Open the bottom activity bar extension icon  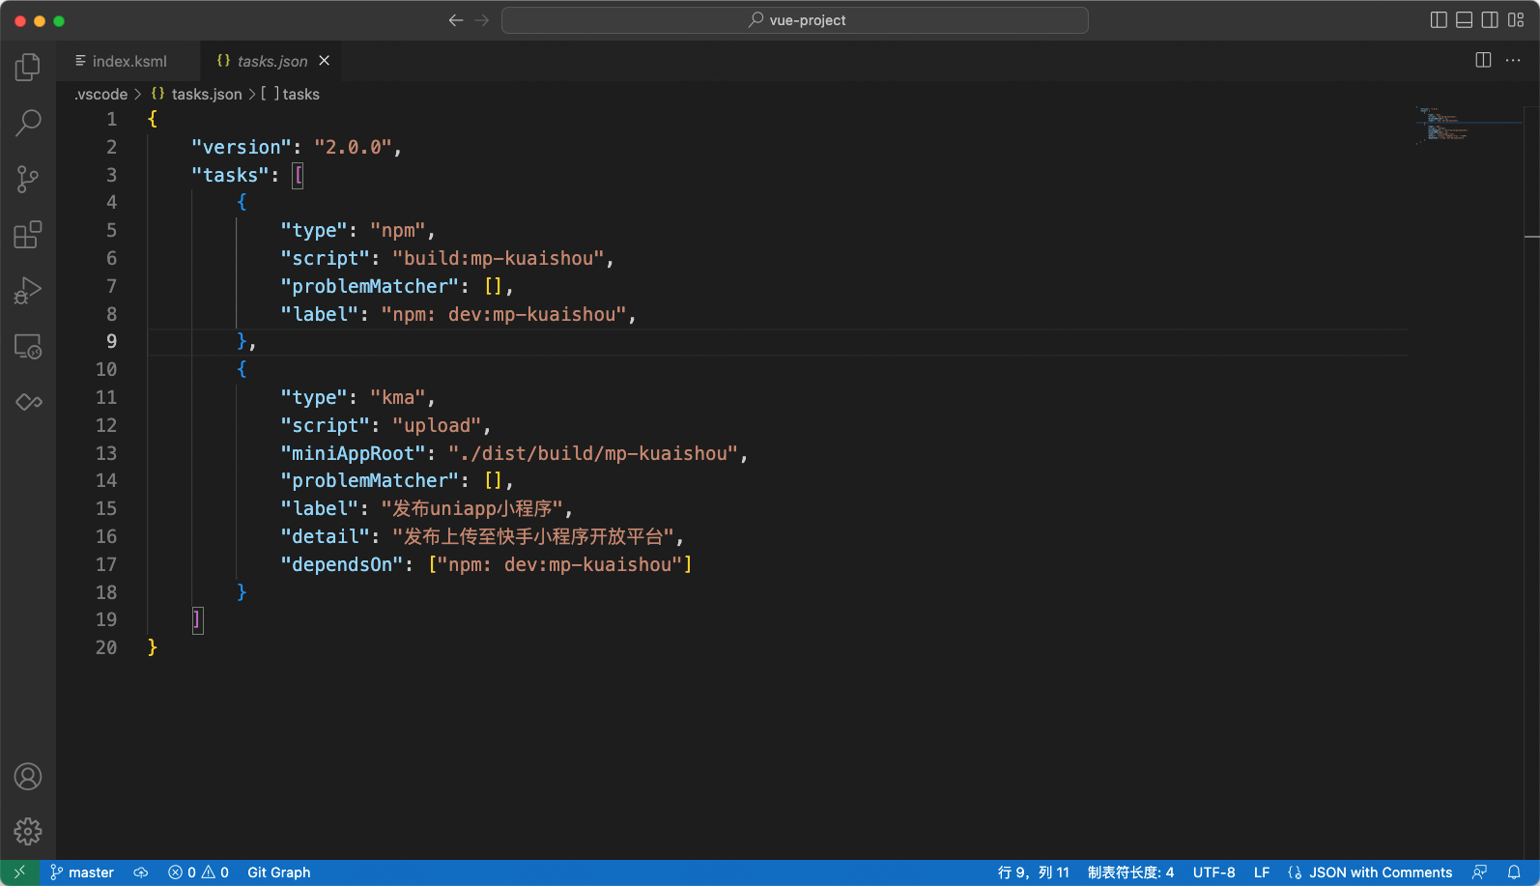coord(28,402)
